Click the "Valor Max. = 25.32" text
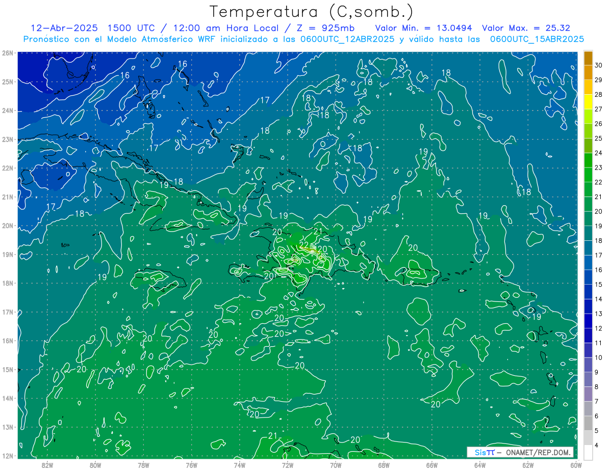Viewport: 612px width, 472px height. pyautogui.click(x=526, y=28)
